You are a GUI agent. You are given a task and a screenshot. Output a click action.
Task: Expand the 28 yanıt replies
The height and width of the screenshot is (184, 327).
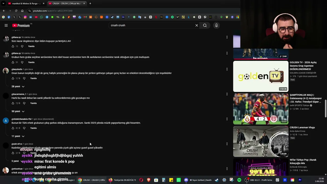click(18, 86)
